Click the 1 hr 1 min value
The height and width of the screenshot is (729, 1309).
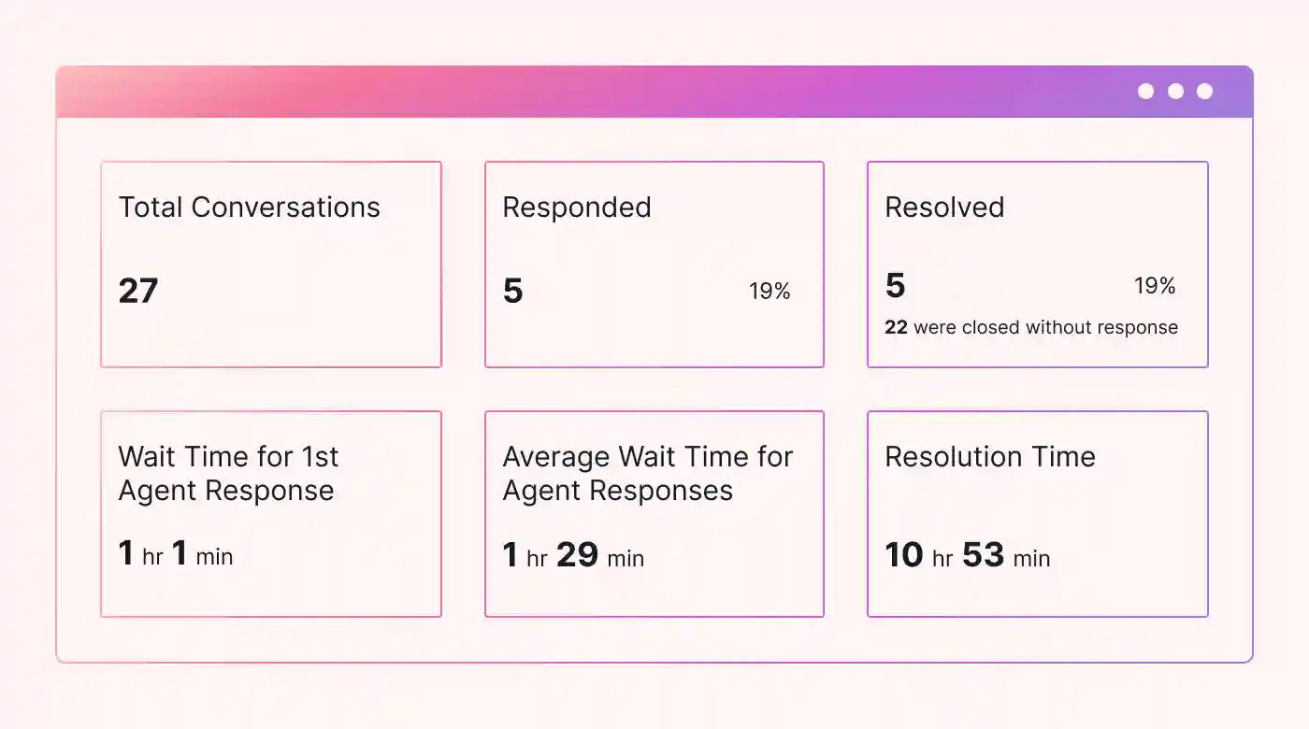[176, 555]
